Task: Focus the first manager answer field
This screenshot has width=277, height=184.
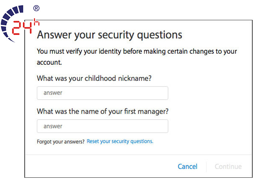Action: [102, 126]
